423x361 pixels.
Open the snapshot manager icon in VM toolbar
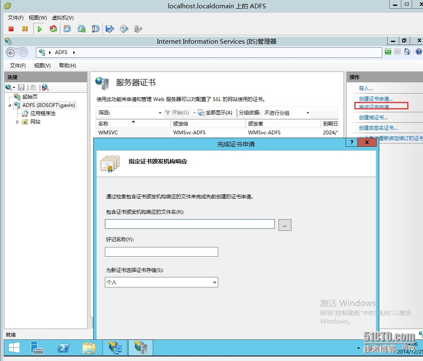click(95, 29)
